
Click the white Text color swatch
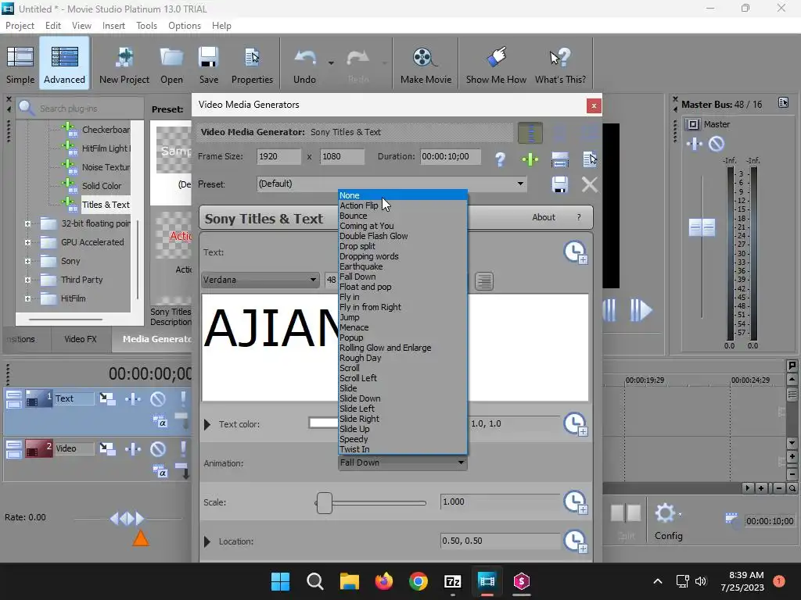point(323,423)
